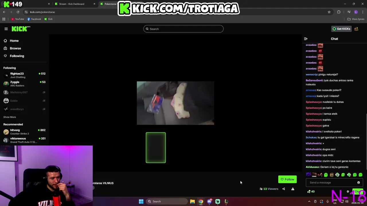Click the Kick logo in the header
Image resolution: width=367 pixels, height=206 pixels.
pos(21,29)
